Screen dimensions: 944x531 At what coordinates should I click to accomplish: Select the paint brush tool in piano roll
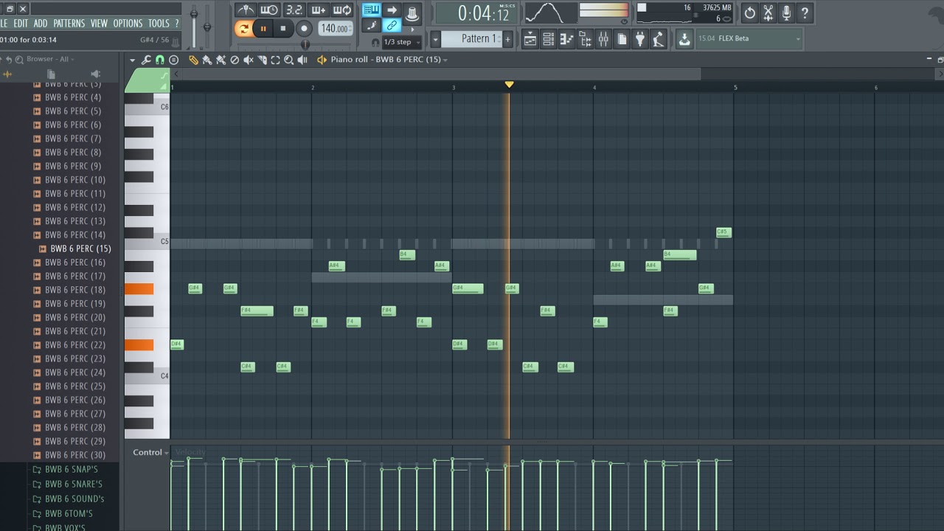tap(207, 60)
